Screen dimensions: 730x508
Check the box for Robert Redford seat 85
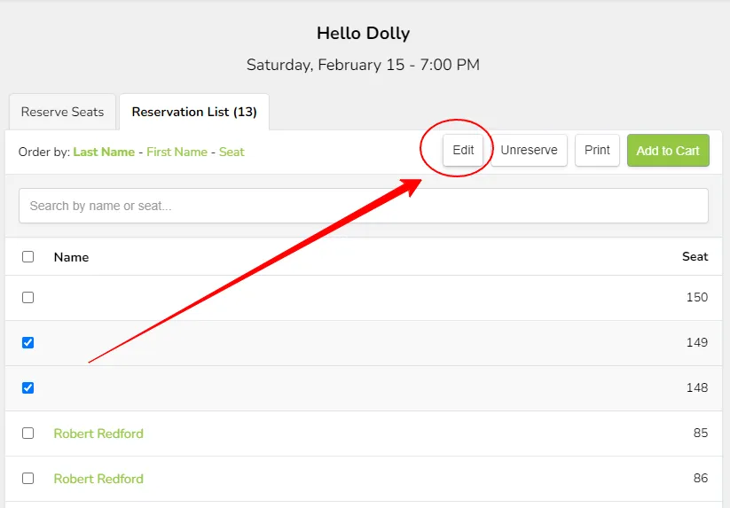27,434
